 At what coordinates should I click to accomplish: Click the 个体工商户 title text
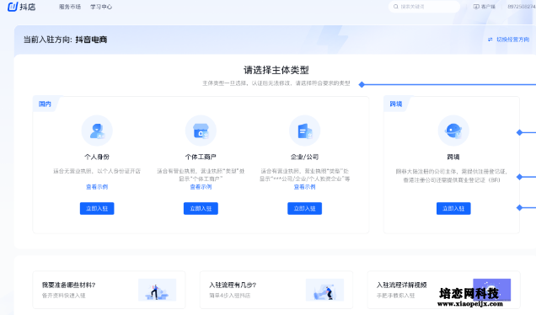click(x=201, y=157)
